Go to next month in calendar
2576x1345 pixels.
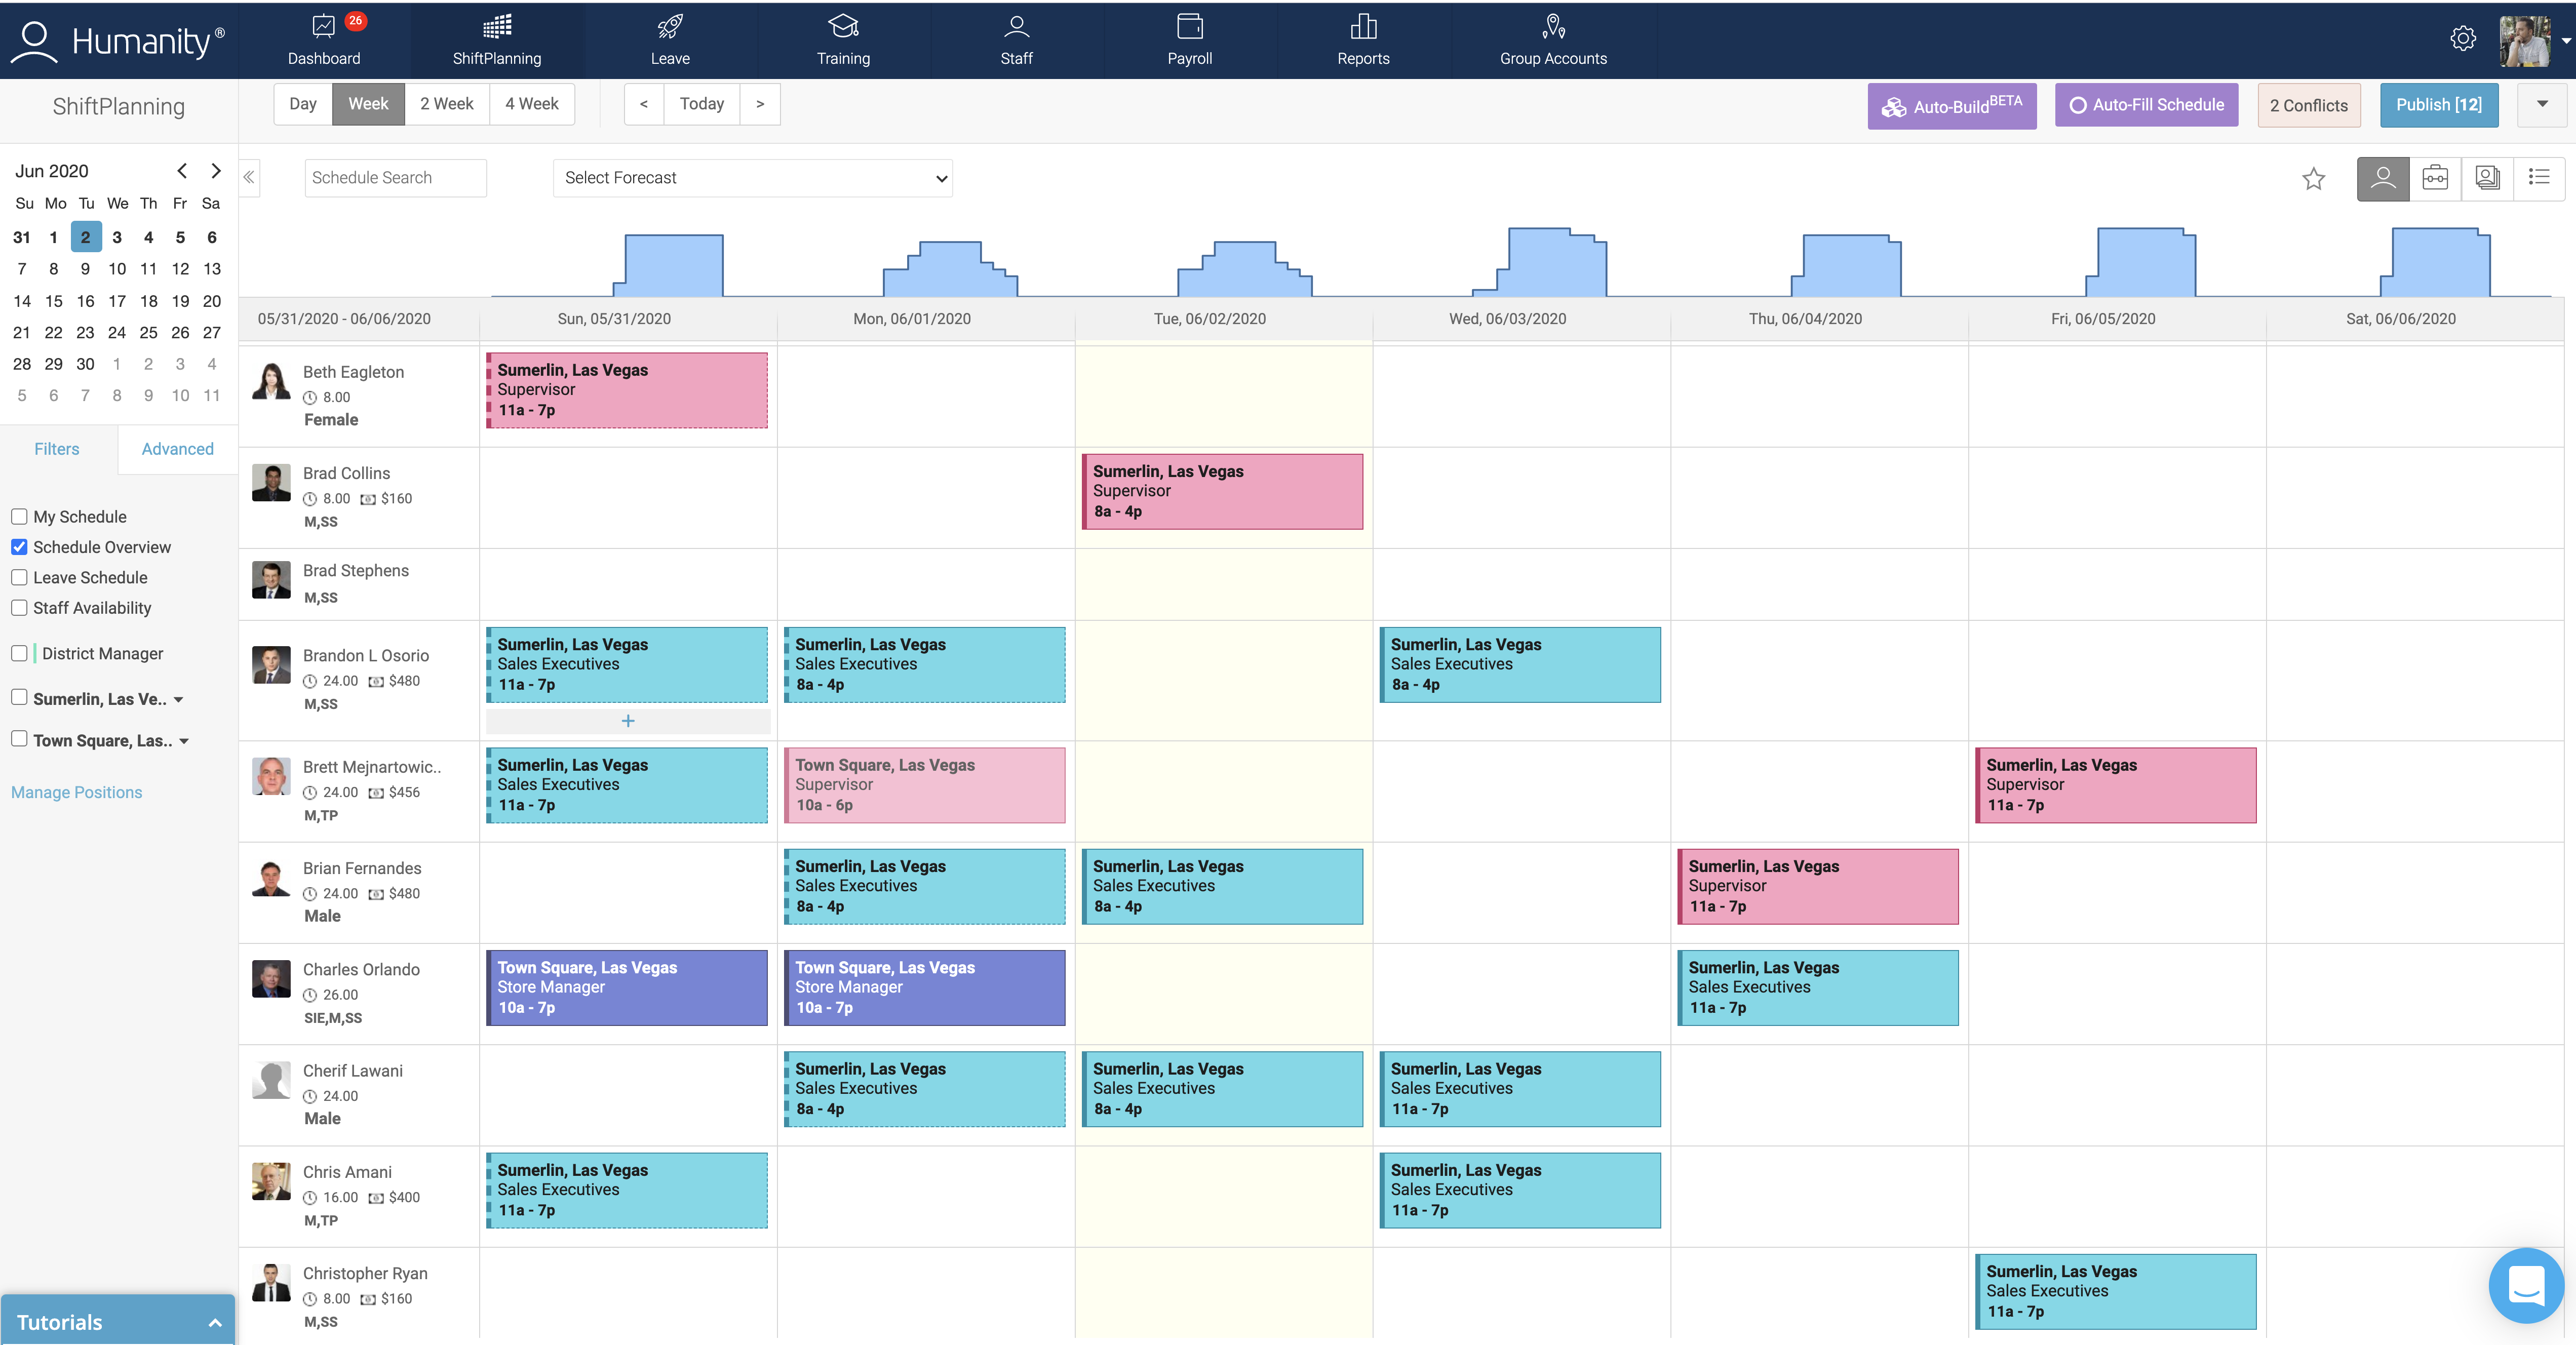[x=215, y=171]
